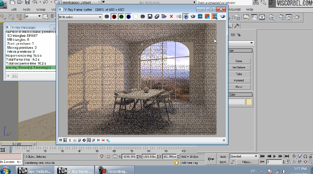Switch to alpha channel (white circle)
Viewport: 313px width, 174px height.
[135, 17]
